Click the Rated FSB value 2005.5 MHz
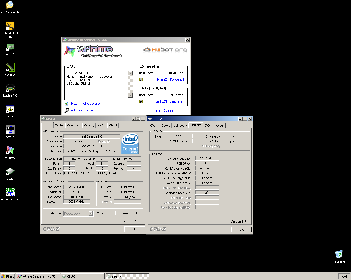This screenshot has width=351, height=280. (77, 202)
